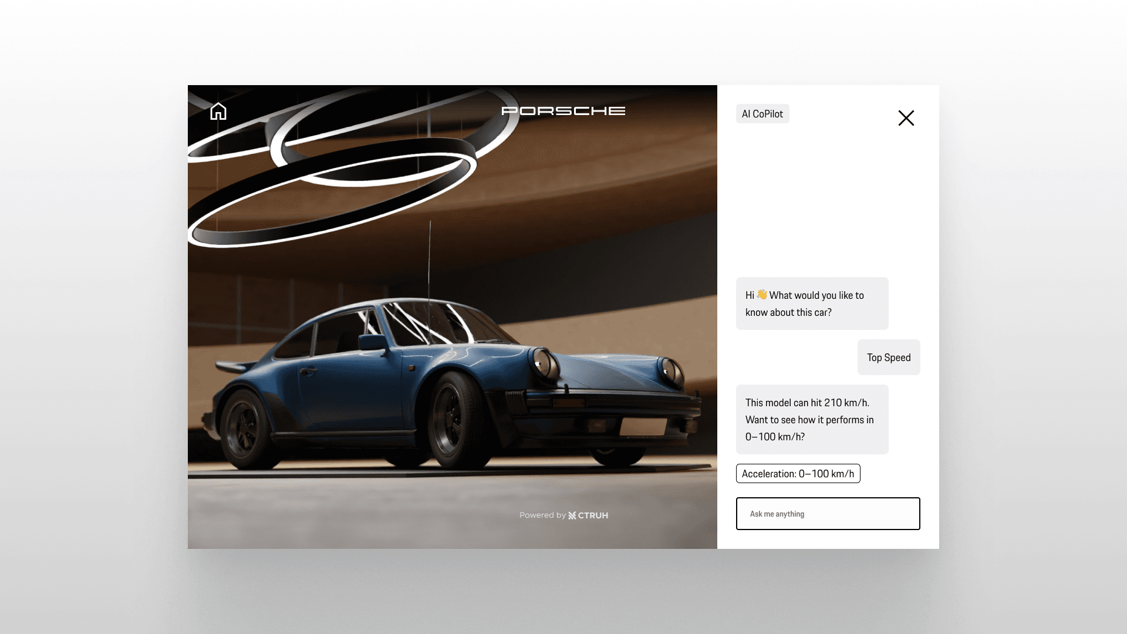Image resolution: width=1127 pixels, height=634 pixels.
Task: Click the home icon
Action: tap(218, 111)
